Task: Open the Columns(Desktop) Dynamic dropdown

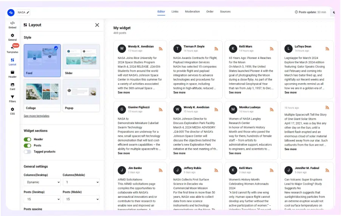Action: click(42, 182)
